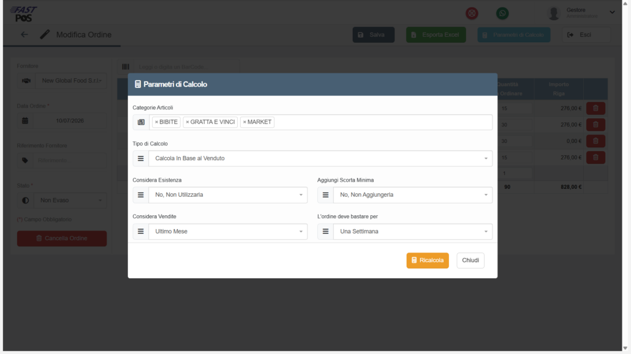Open the Considera Vendite dropdown
This screenshot has width=631, height=354.
tap(228, 232)
